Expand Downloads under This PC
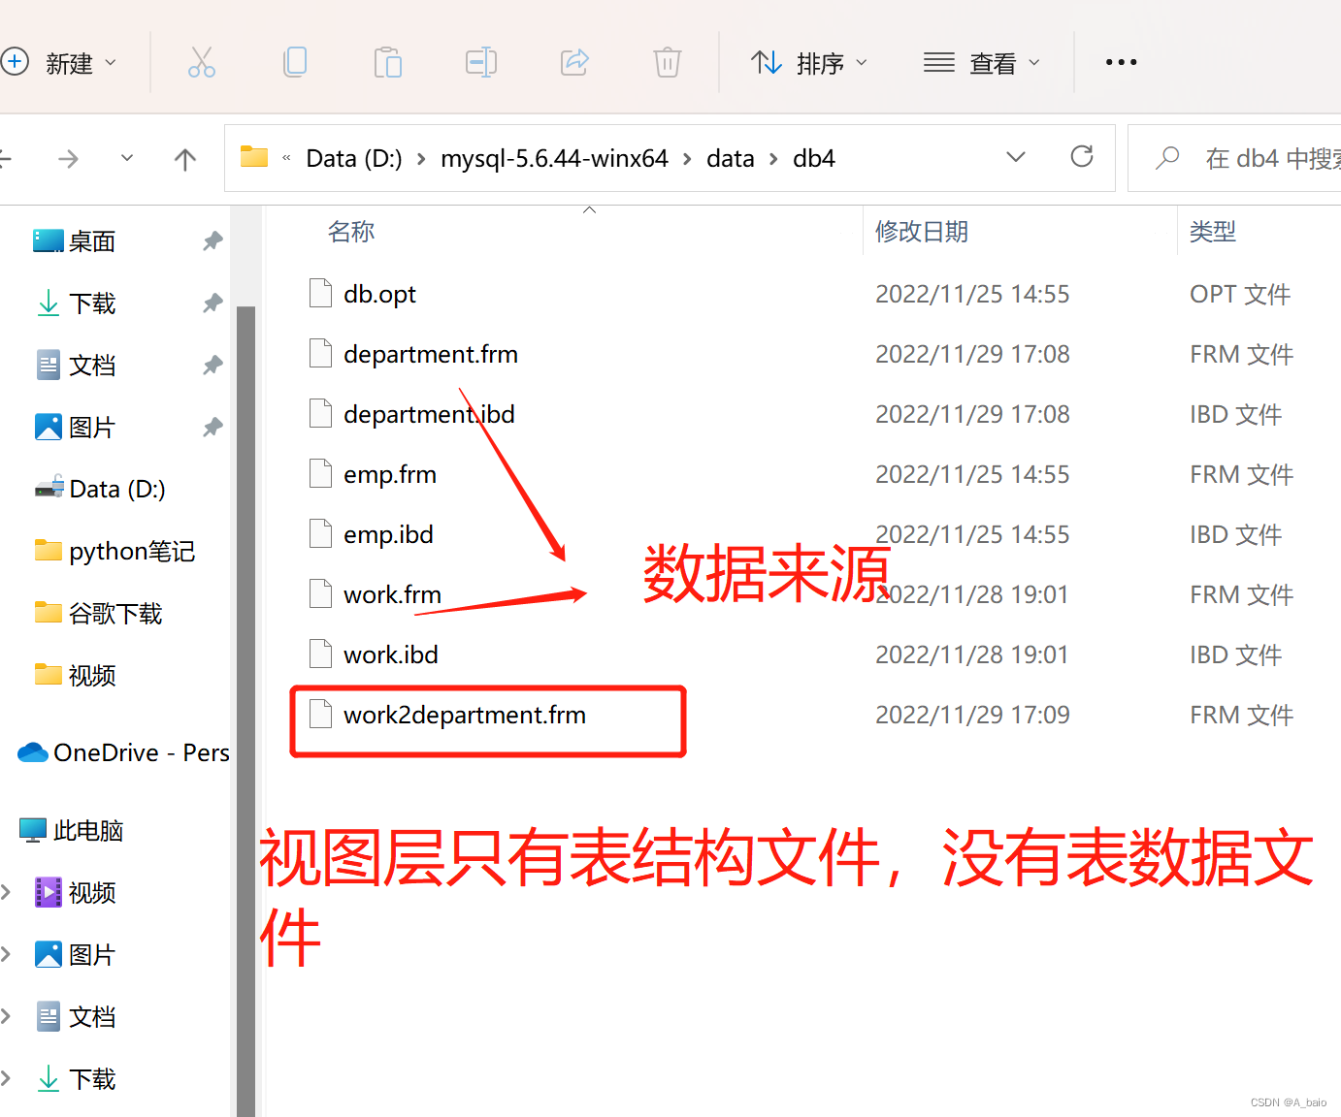The height and width of the screenshot is (1117, 1341). pos(6,1078)
